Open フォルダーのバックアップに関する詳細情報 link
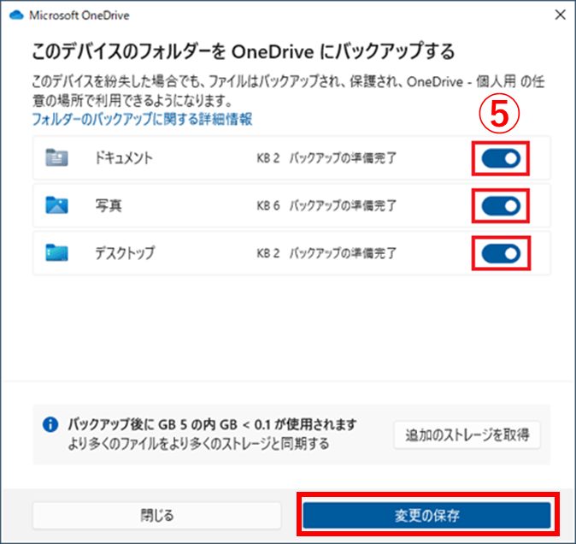This screenshot has height=544, width=576. click(142, 119)
